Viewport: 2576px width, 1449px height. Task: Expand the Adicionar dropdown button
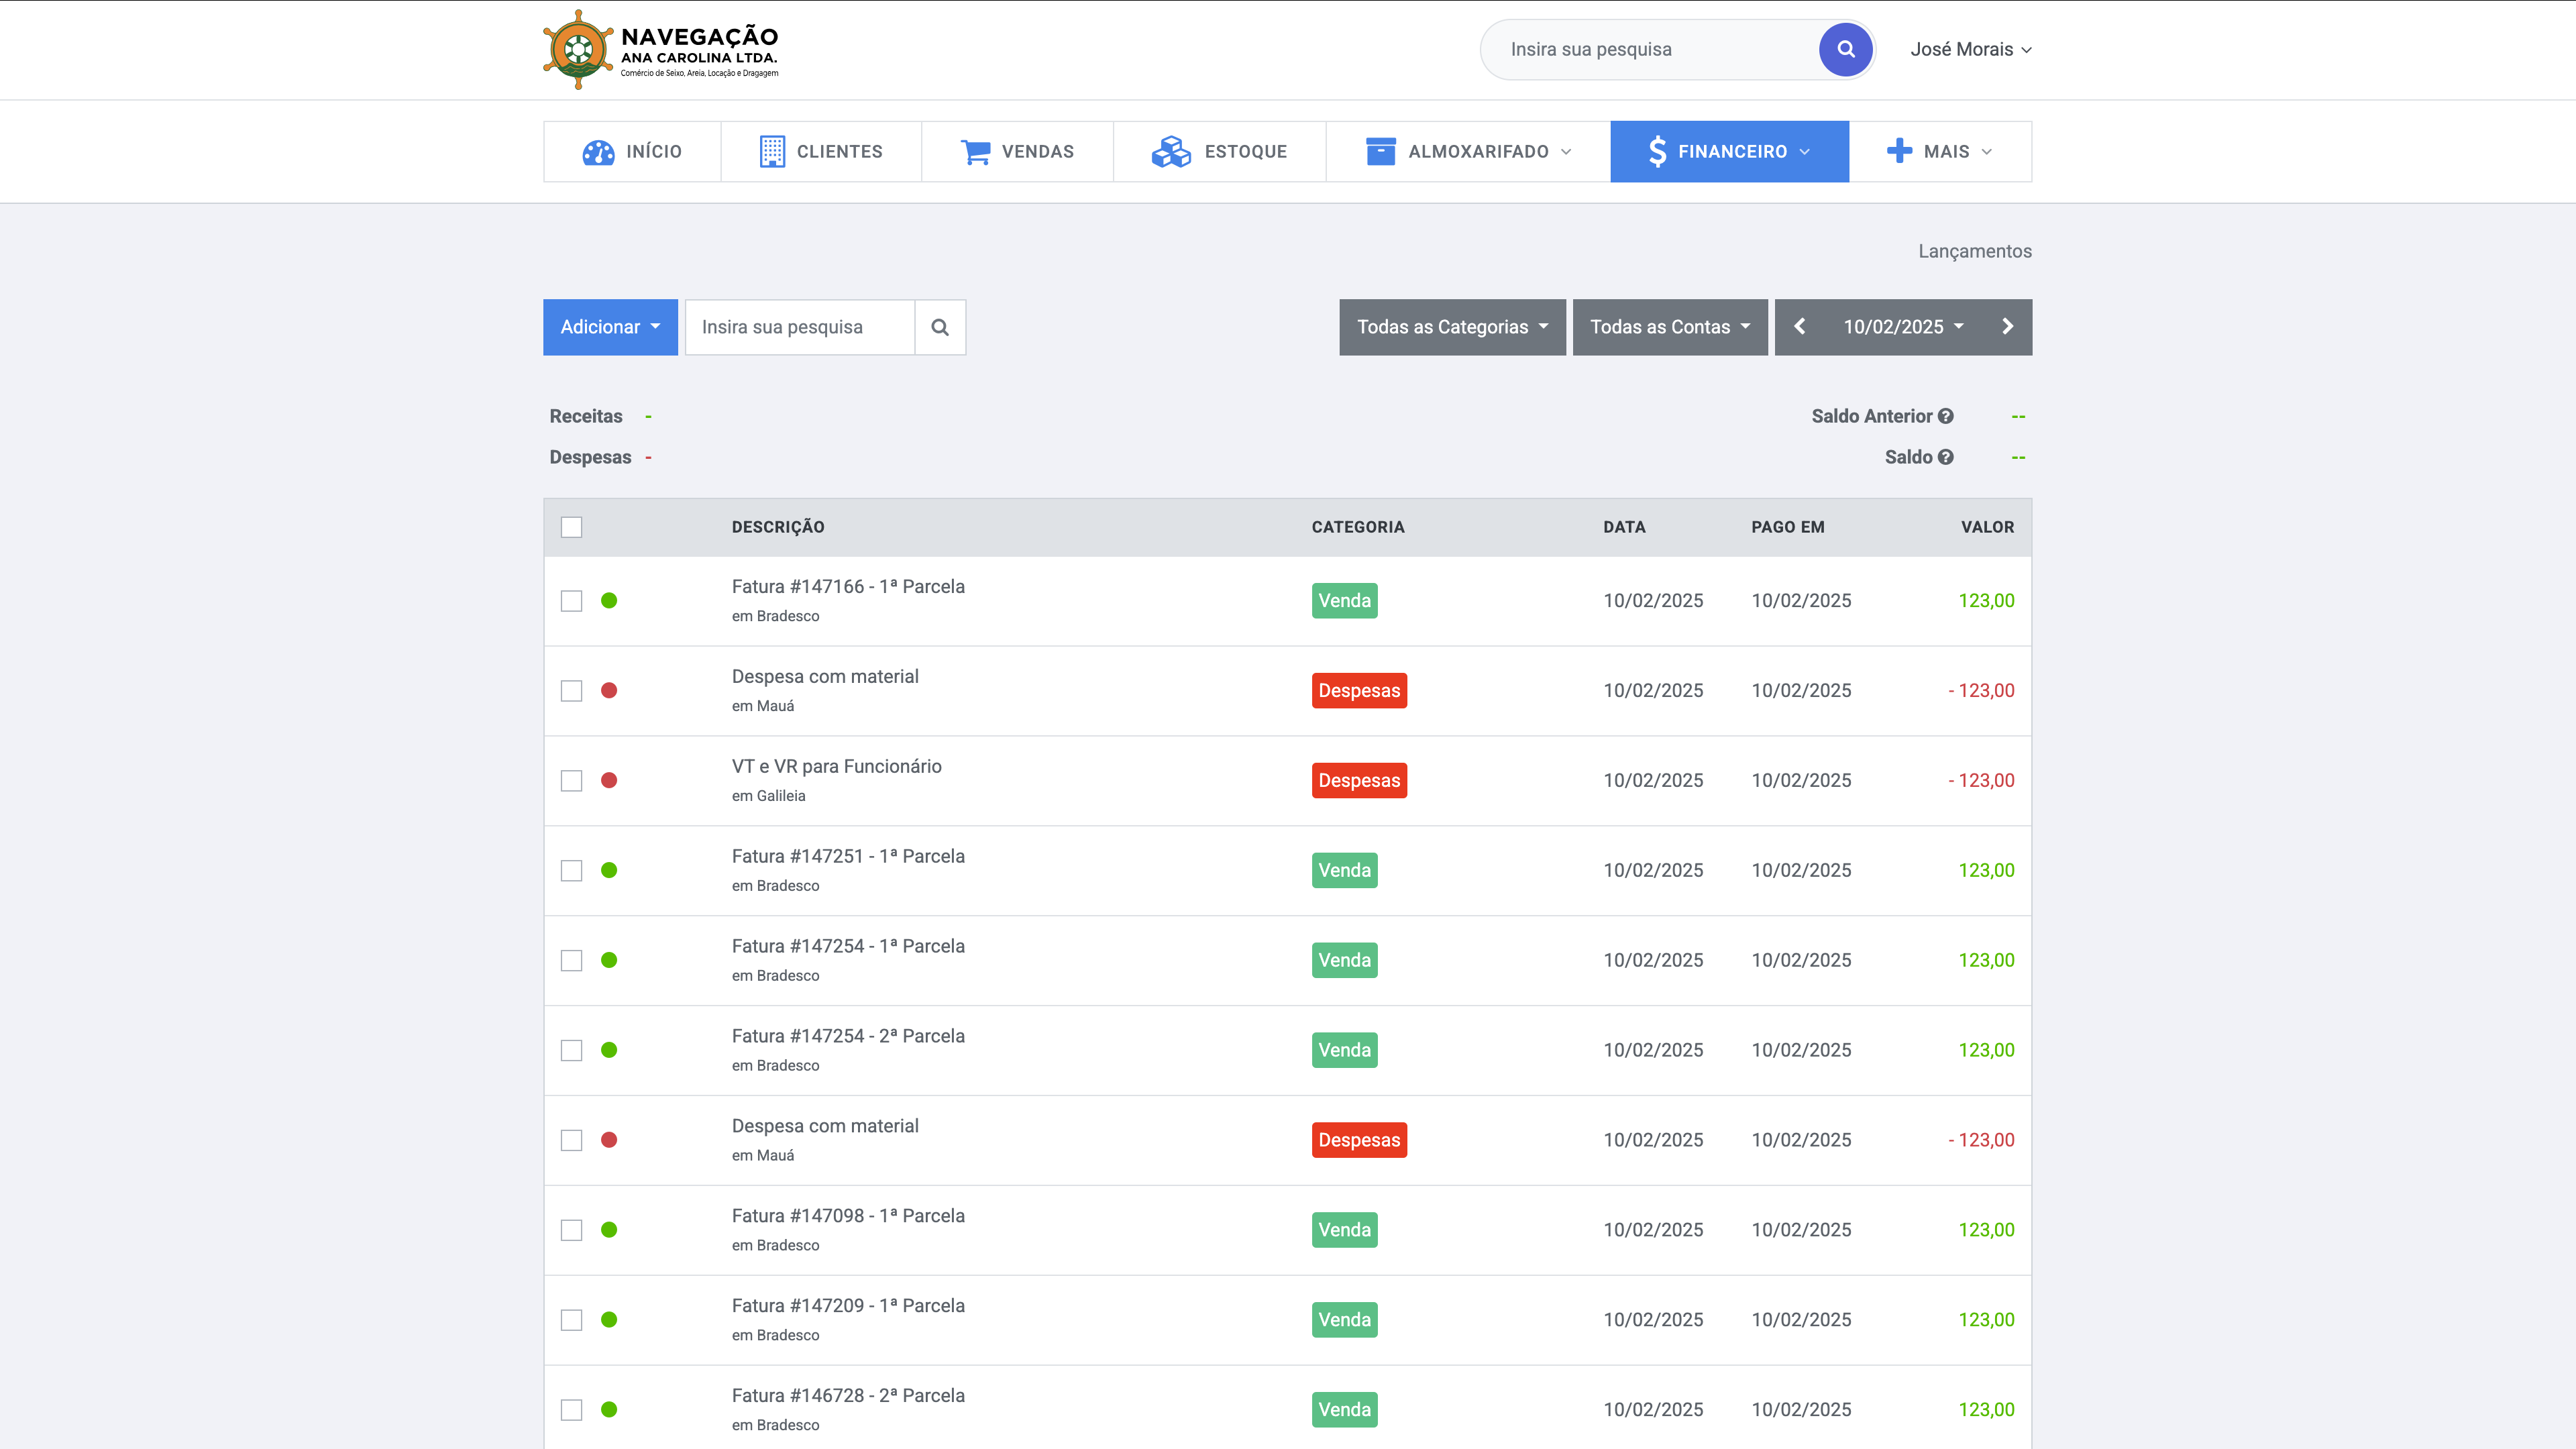610,327
